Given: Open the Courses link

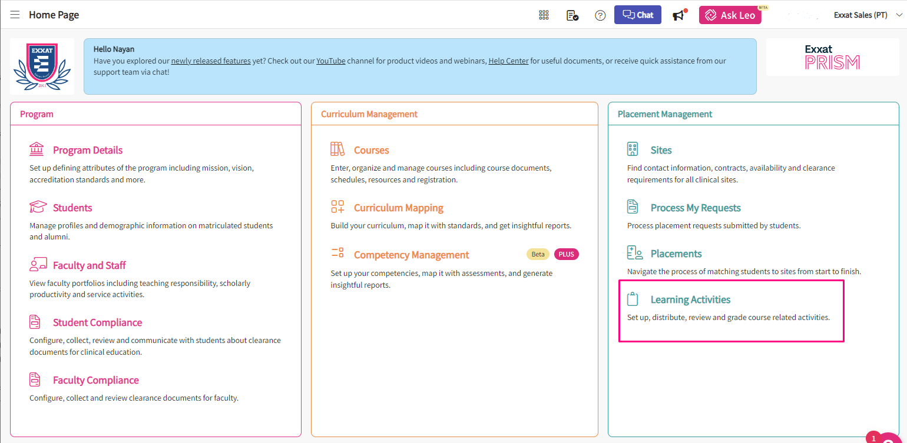Looking at the screenshot, I should pos(372,150).
